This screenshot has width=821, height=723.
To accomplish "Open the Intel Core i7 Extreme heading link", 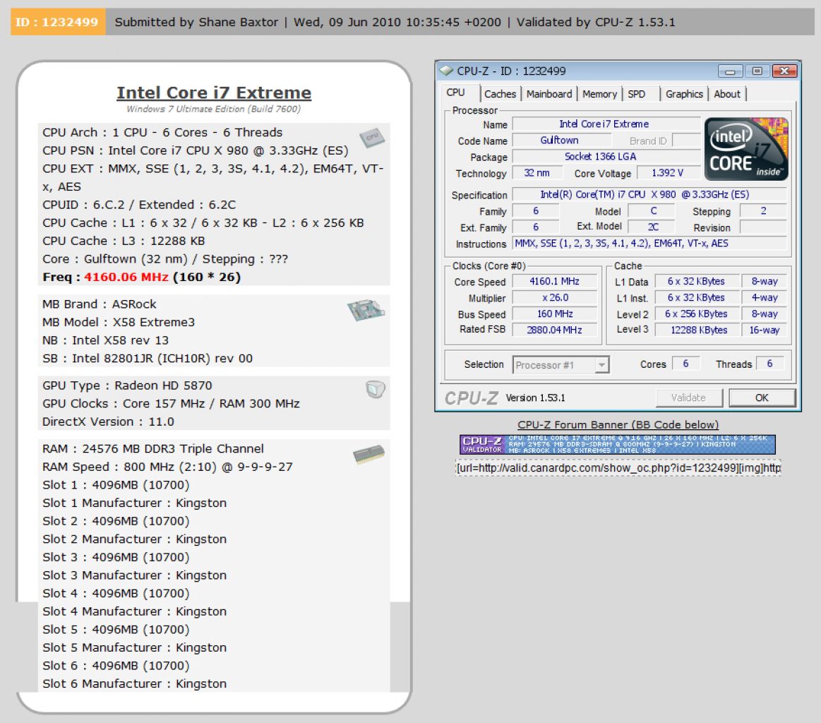I will 214,92.
